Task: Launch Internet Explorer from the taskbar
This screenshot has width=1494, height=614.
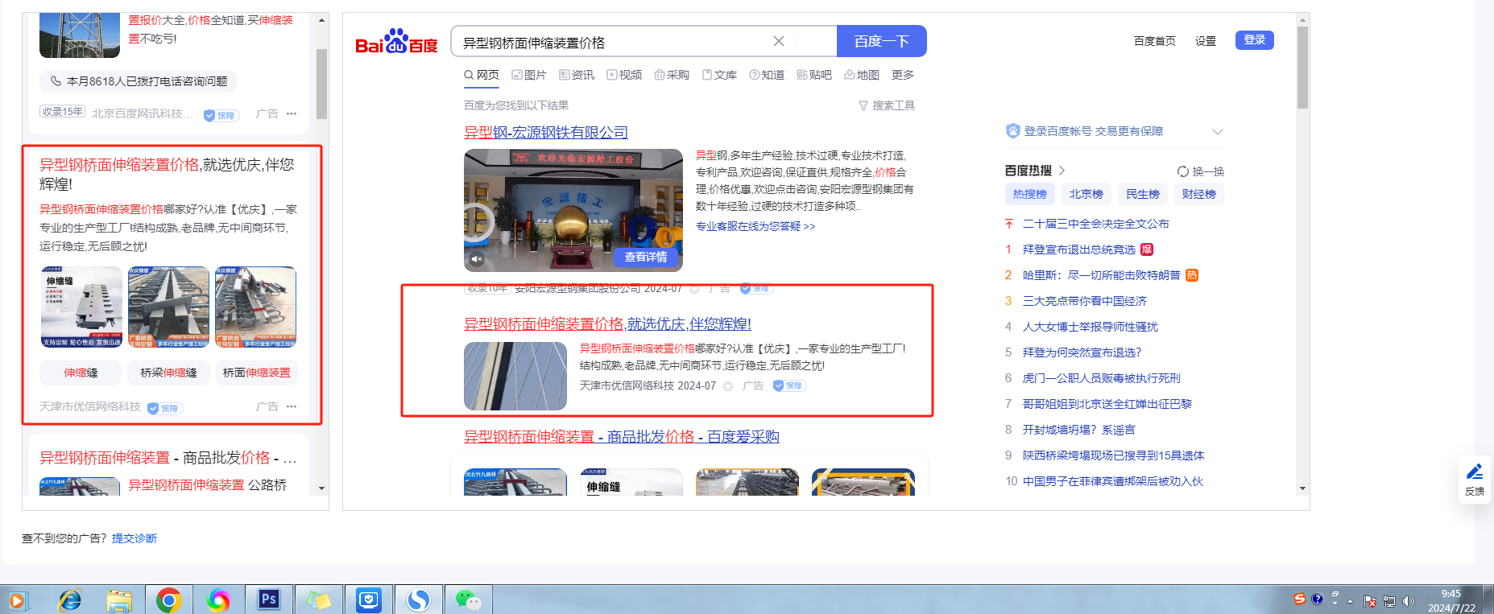Action: tap(71, 600)
